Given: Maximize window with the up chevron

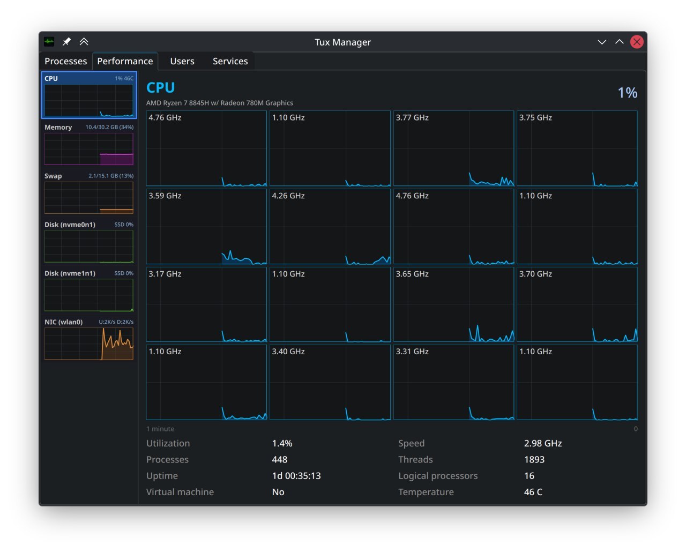Looking at the screenshot, I should coord(619,42).
